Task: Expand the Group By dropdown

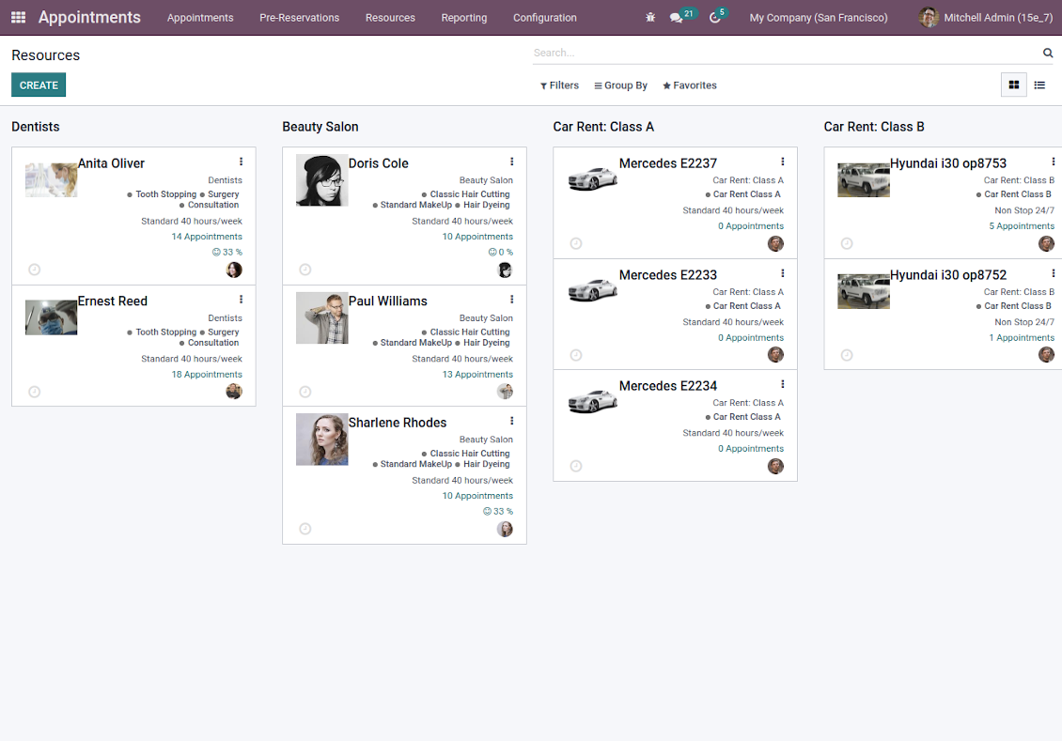Action: (x=621, y=85)
